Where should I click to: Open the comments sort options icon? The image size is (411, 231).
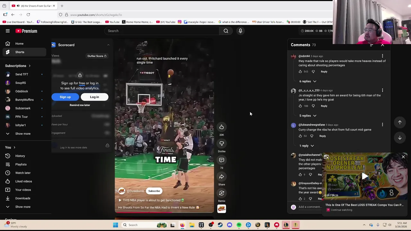[371, 45]
